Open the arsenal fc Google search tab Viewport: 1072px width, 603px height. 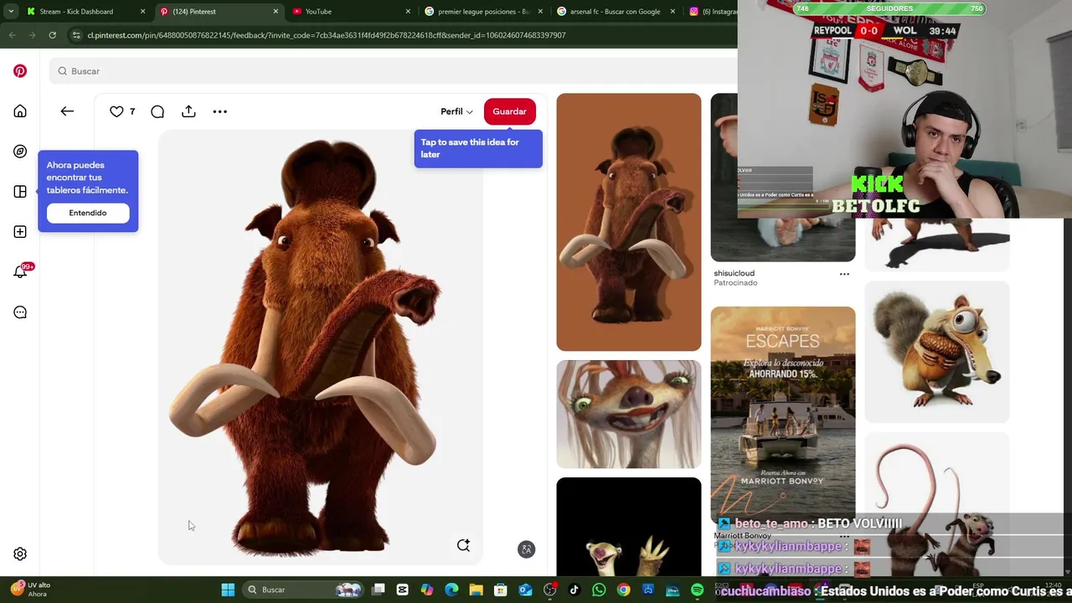[616, 12]
